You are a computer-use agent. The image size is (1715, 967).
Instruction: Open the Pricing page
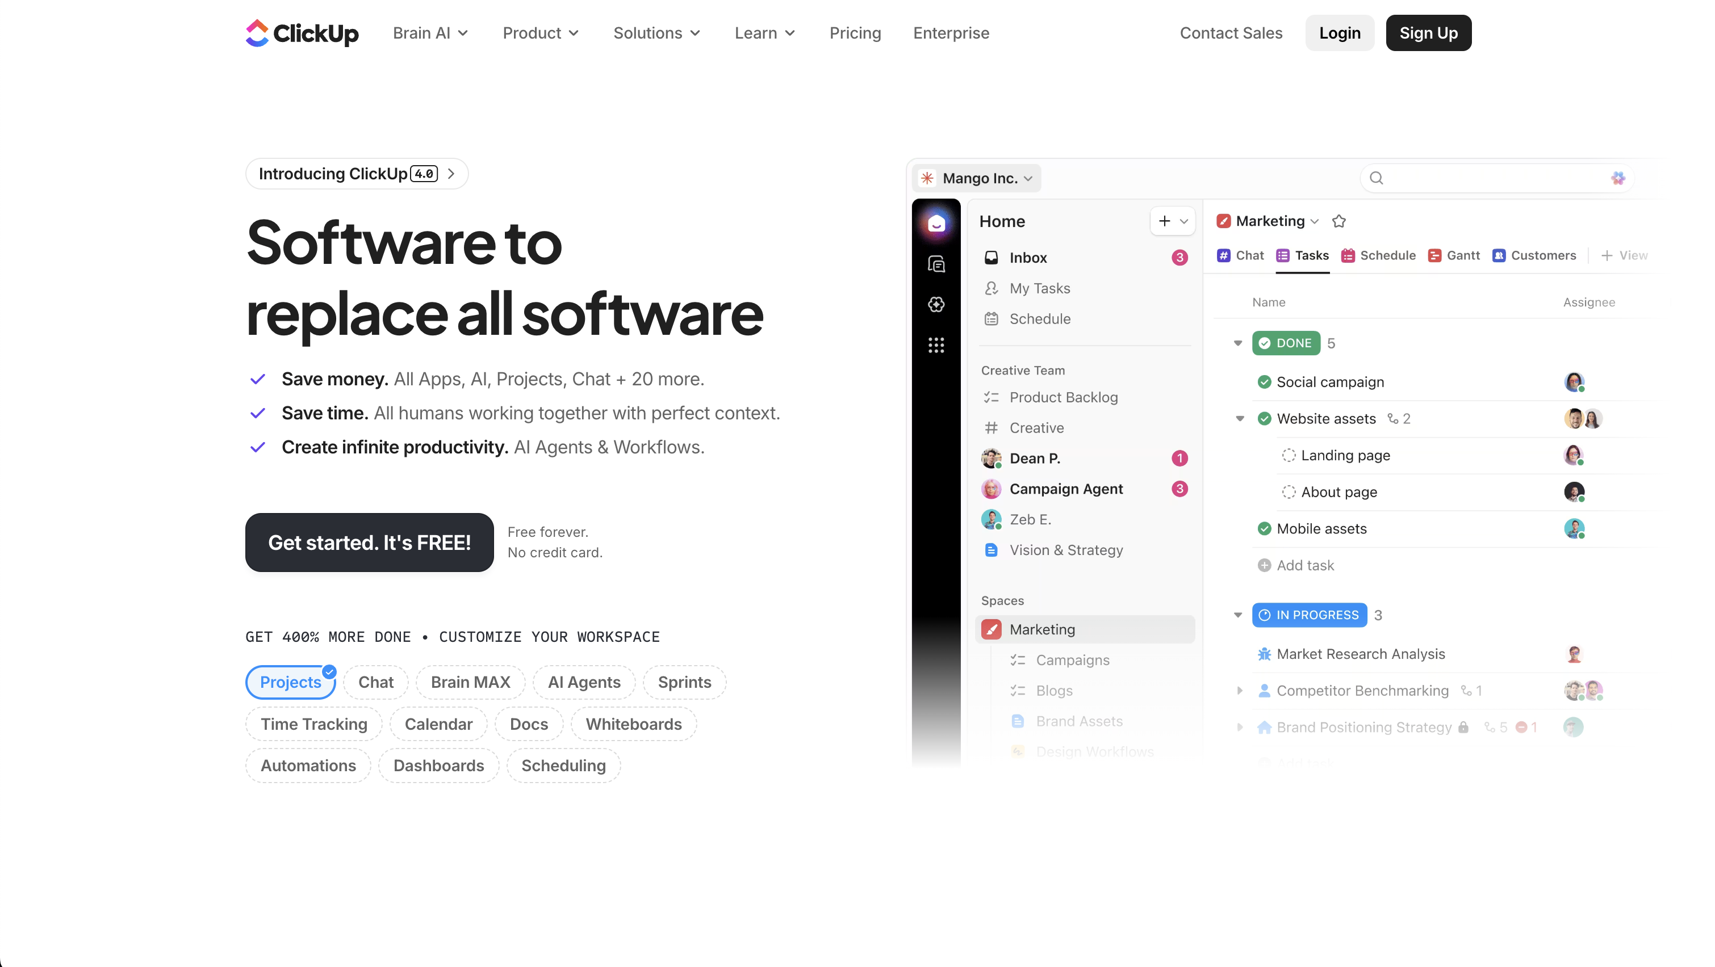click(855, 32)
